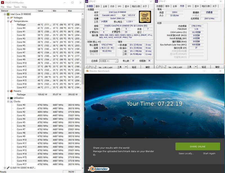Click the Intel Core i9 Extreme logo in CPU-Z

click(145, 17)
